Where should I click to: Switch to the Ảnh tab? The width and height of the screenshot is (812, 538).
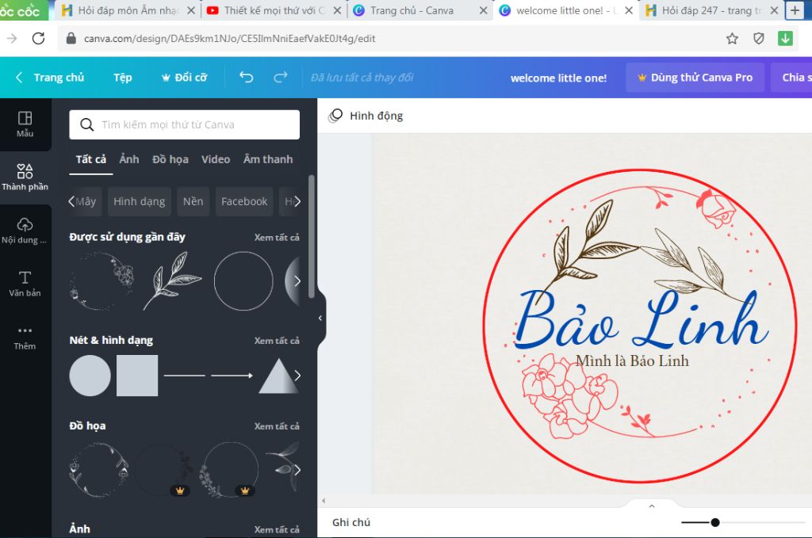[x=129, y=159]
